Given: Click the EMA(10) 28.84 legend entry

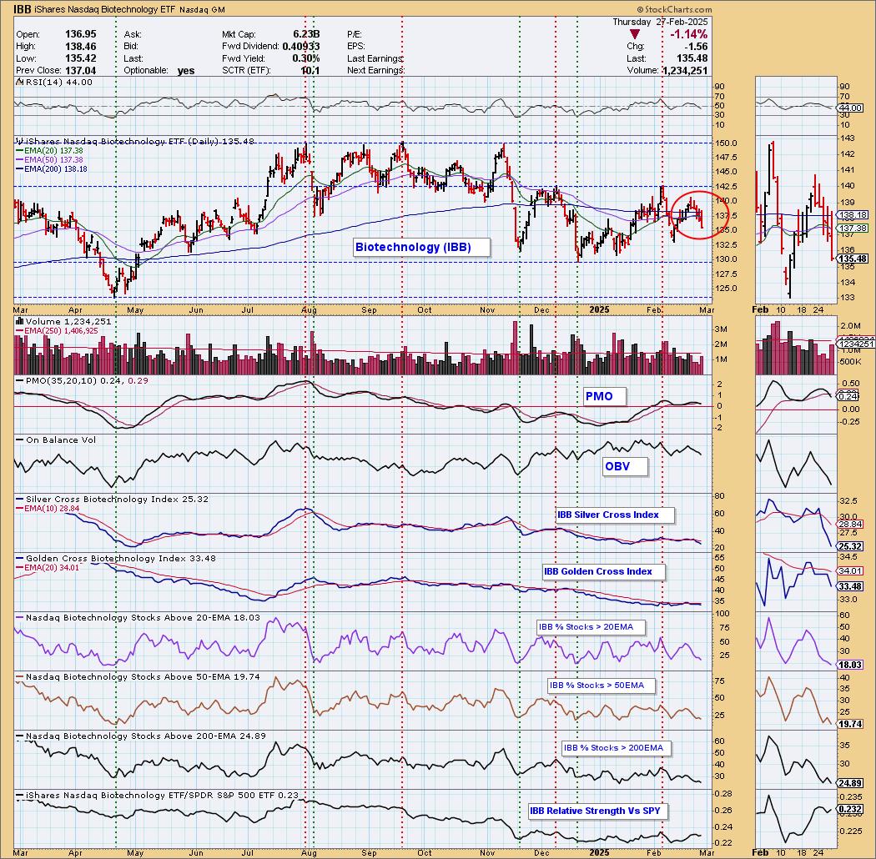Looking at the screenshot, I should tap(48, 508).
